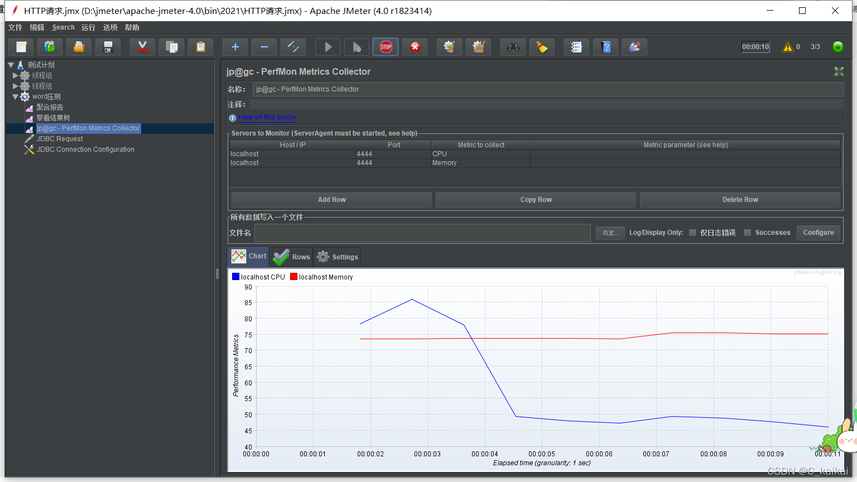Click the Paste clipboard icon
The width and height of the screenshot is (857, 482).
(x=200, y=47)
